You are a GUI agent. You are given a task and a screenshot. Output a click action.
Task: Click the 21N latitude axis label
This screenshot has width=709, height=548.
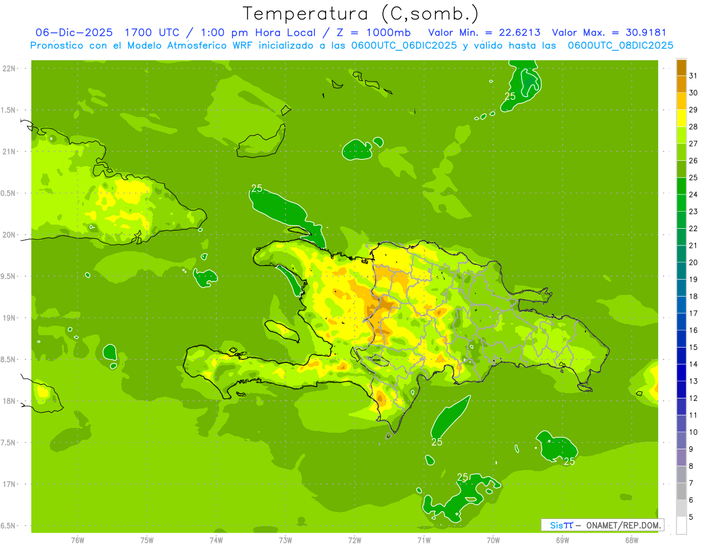coord(9,152)
